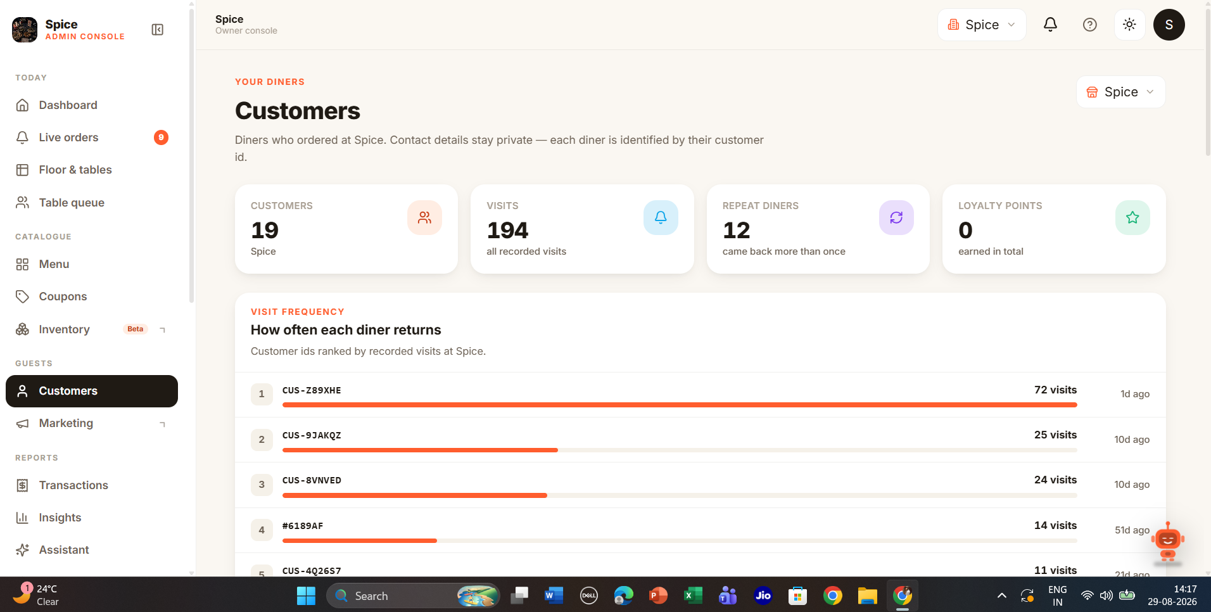This screenshot has width=1211, height=612.
Task: Click the 25 visits progress bar
Action: [x=680, y=450]
